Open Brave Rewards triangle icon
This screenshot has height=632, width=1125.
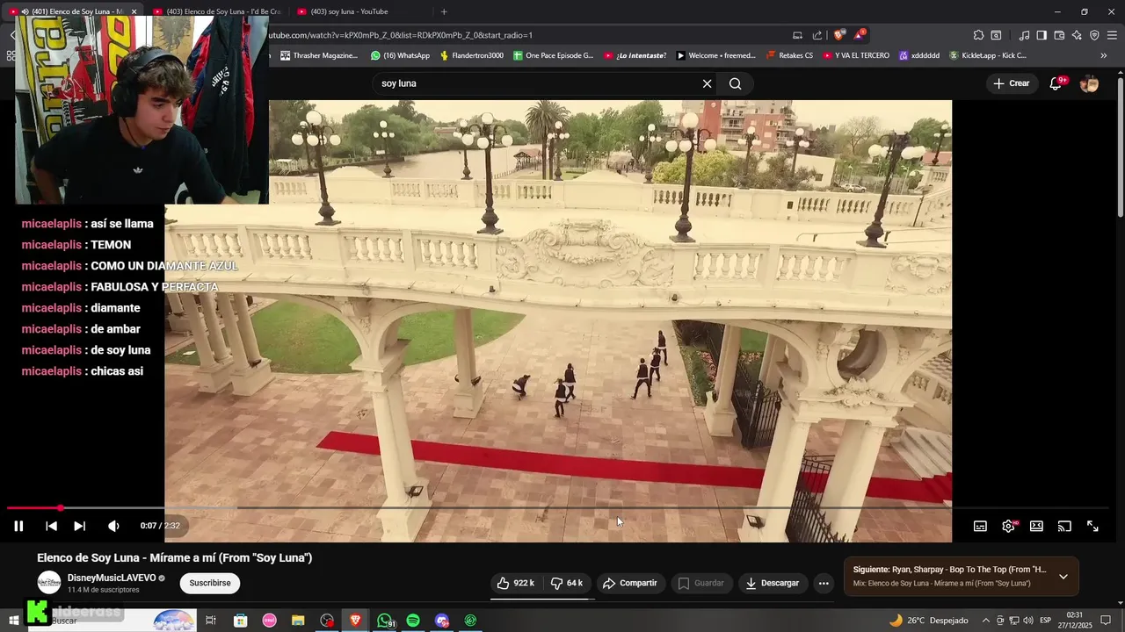point(860,35)
